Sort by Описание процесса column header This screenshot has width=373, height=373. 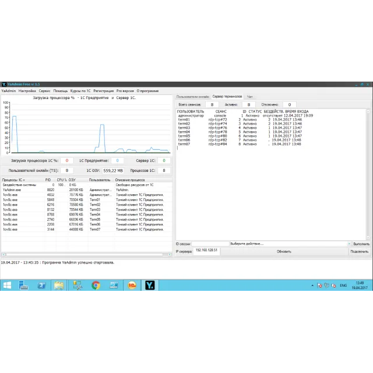pyautogui.click(x=143, y=180)
